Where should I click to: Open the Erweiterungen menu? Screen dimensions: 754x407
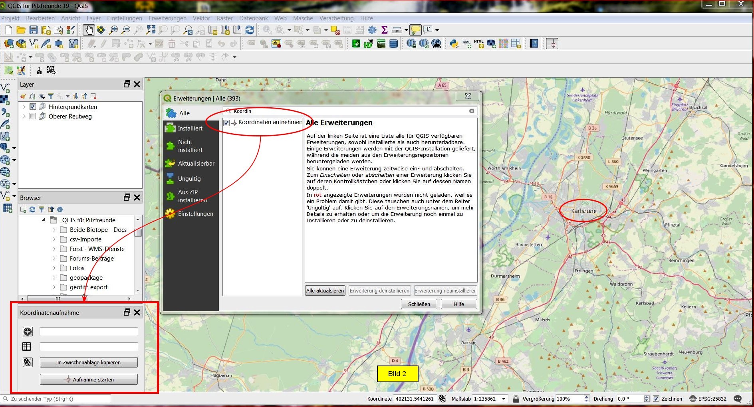click(x=167, y=18)
